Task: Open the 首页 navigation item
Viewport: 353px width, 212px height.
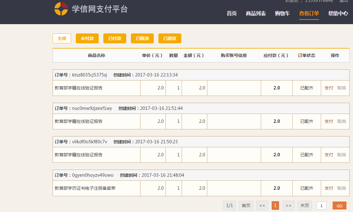Action: [x=231, y=14]
